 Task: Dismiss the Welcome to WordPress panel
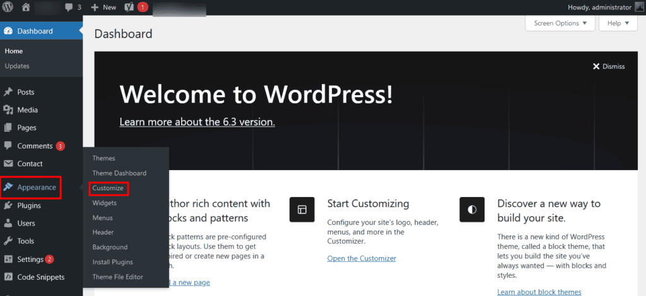tap(609, 66)
